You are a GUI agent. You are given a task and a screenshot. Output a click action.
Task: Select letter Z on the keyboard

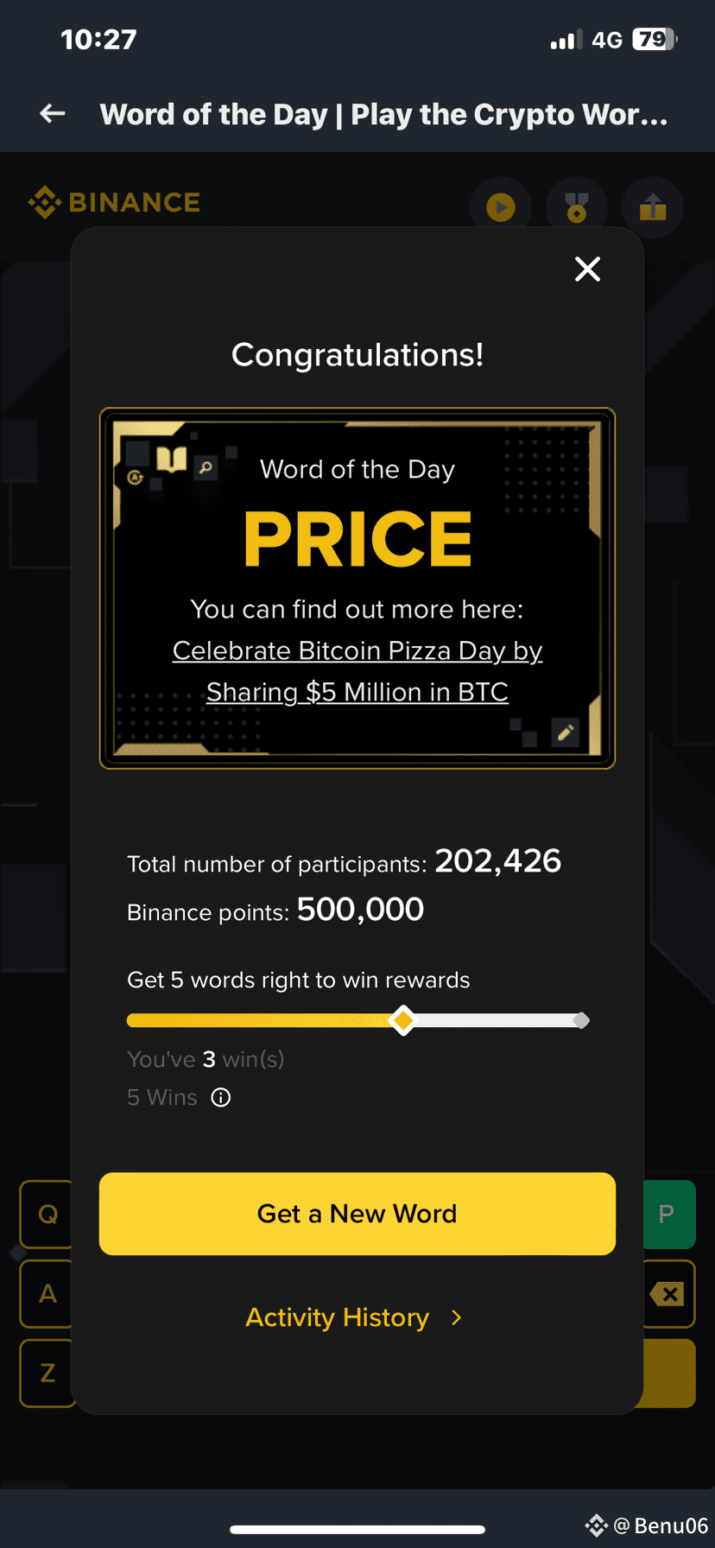46,1374
